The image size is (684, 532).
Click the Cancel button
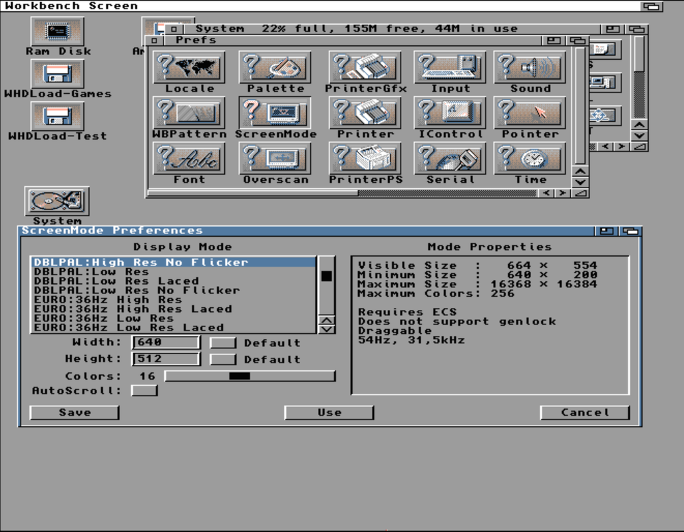click(x=585, y=412)
